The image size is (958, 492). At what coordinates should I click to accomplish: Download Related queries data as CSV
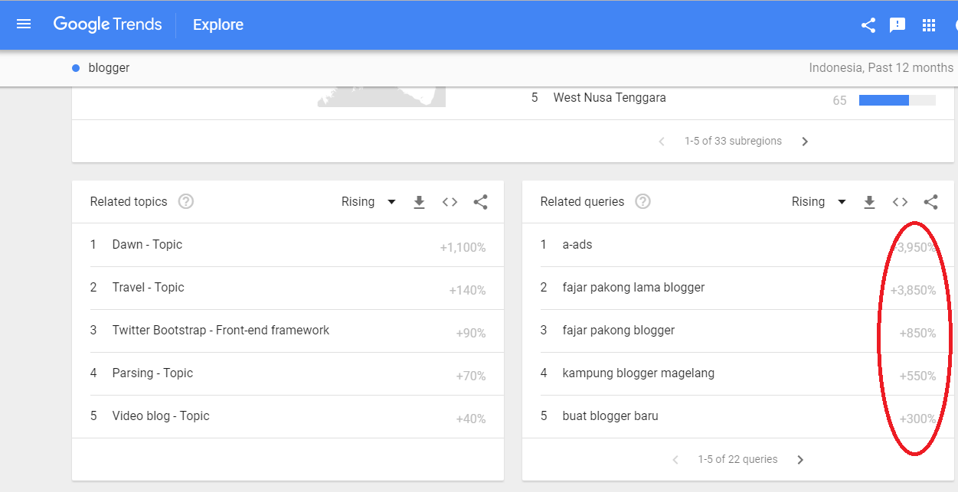869,202
